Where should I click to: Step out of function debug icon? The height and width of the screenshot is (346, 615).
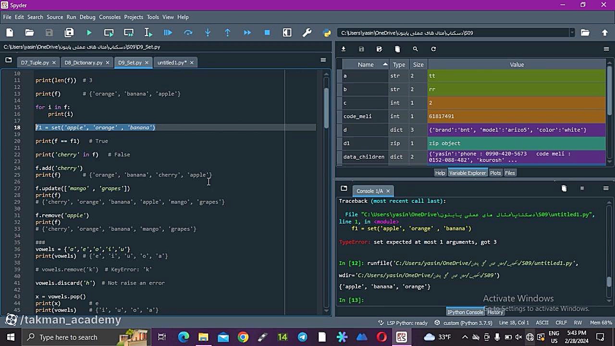(227, 33)
